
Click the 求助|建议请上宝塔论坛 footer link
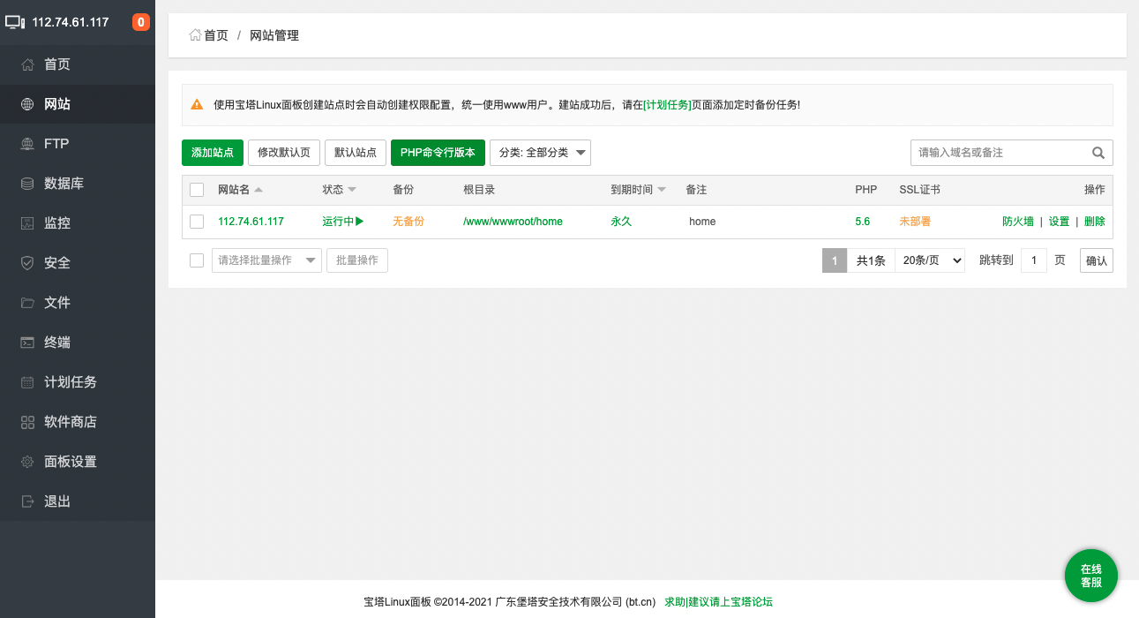coord(718,602)
